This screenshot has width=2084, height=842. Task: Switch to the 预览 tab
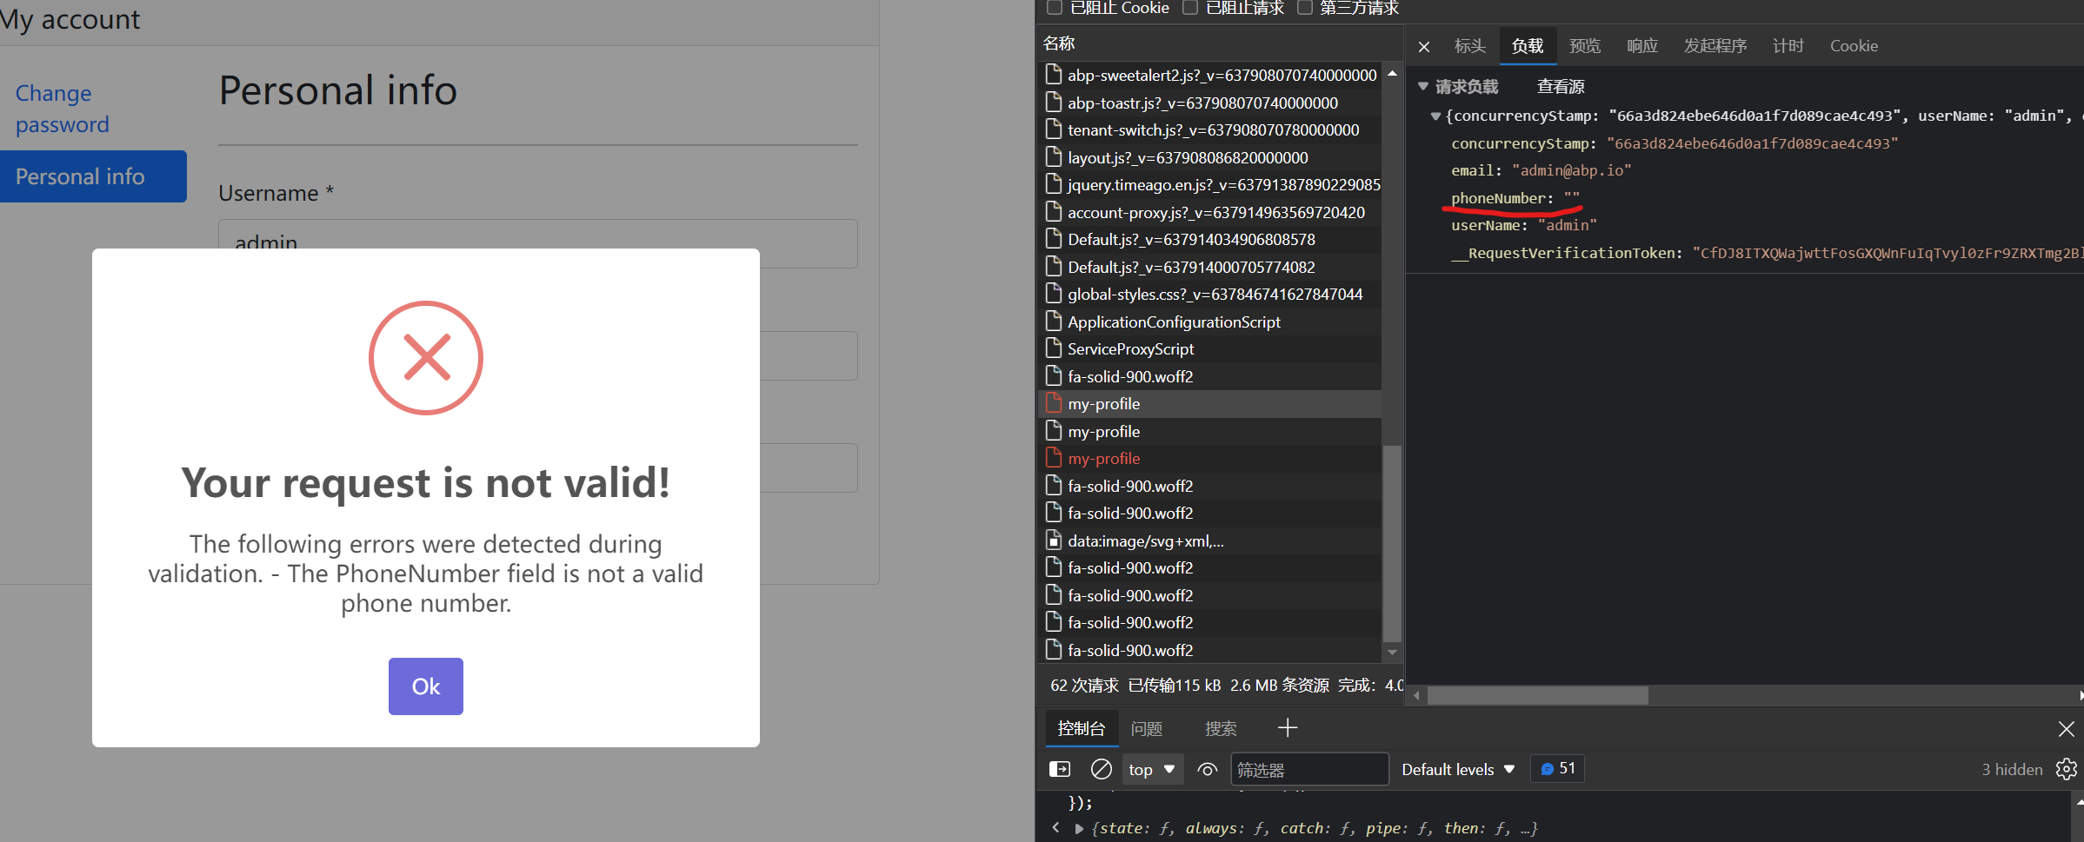(x=1584, y=45)
